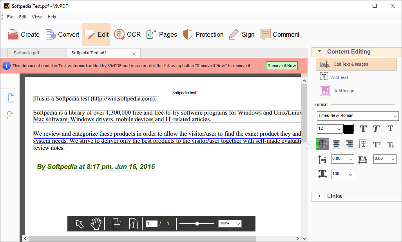Click the zoom slider handle
The height and width of the screenshot is (242, 402).
(197, 224)
